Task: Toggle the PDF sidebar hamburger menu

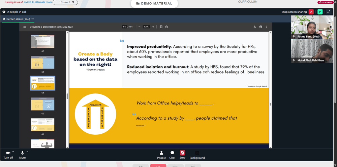Action: coord(25,27)
